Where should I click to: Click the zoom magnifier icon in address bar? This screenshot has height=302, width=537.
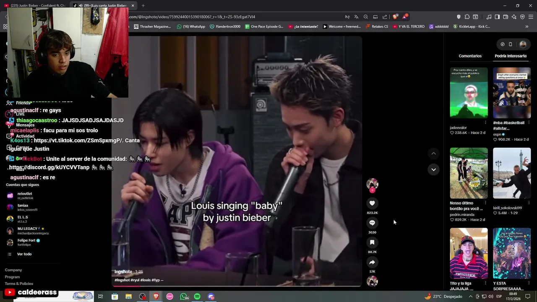[366, 17]
